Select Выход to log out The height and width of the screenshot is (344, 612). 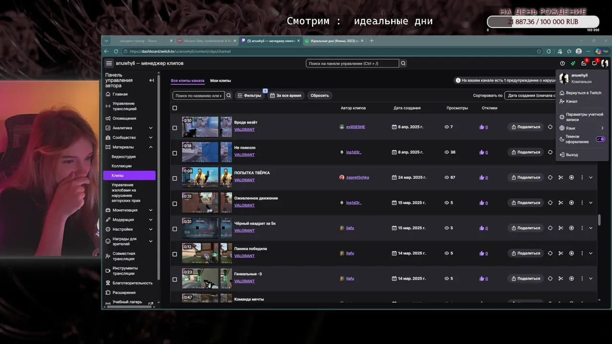pos(582,155)
